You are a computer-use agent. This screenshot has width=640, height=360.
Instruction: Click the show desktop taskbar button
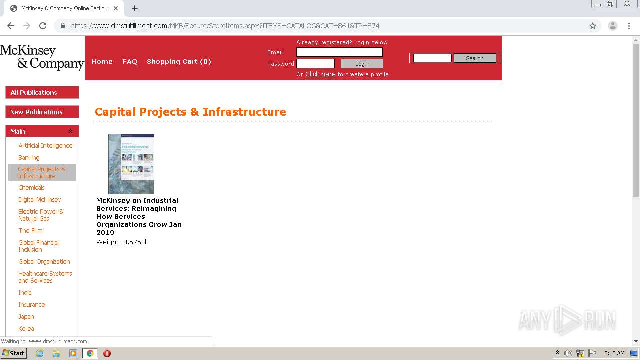[634, 353]
